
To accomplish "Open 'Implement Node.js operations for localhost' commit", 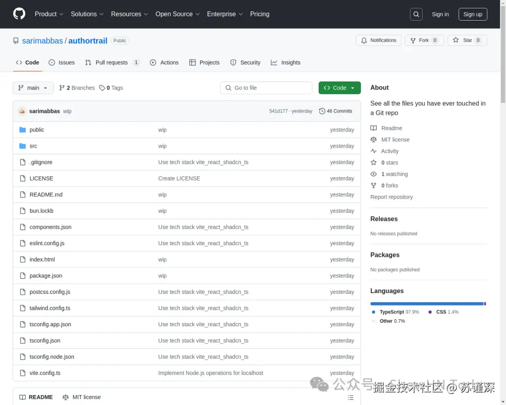I will pyautogui.click(x=211, y=373).
